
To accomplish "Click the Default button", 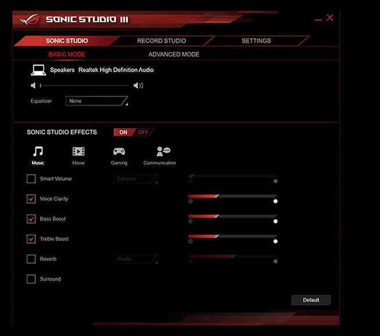I will 311,300.
